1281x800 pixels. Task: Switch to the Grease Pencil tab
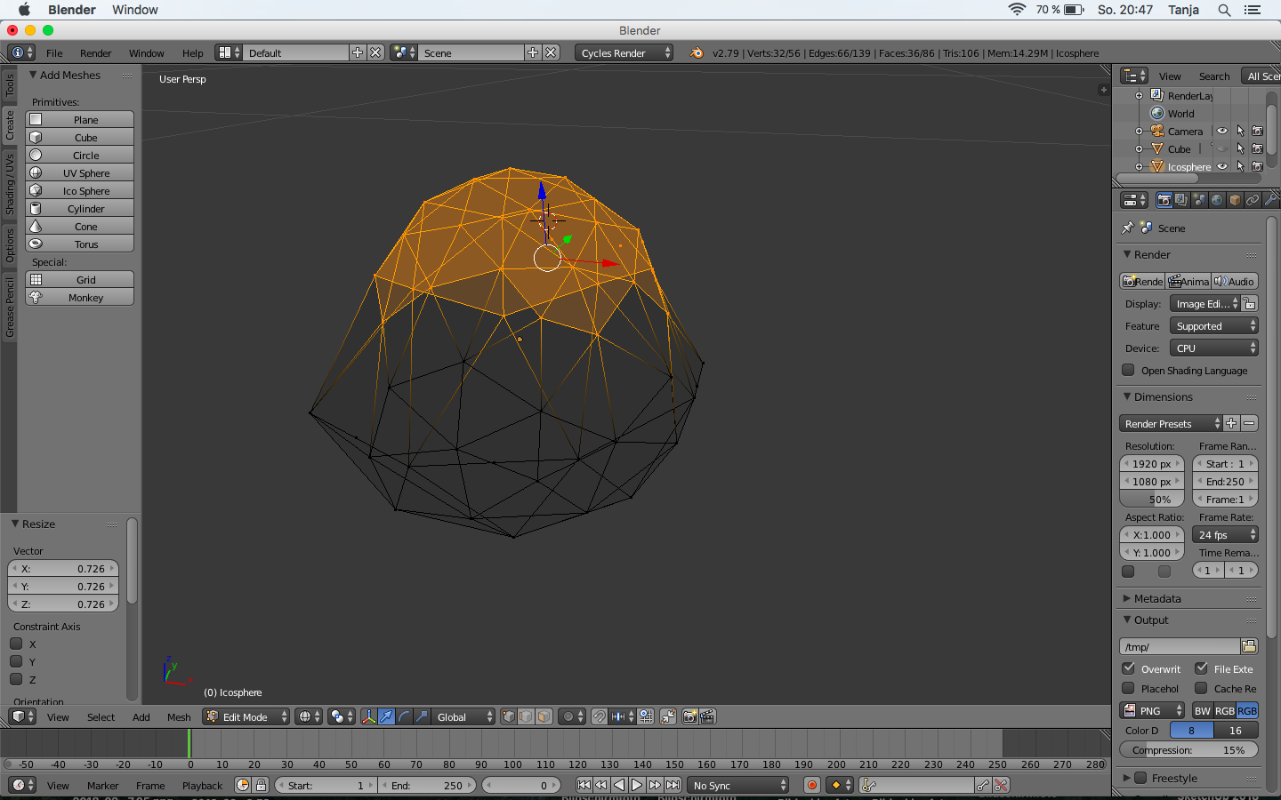(x=10, y=308)
